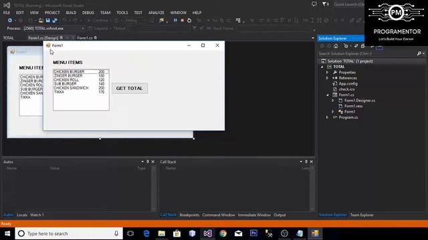Click the Solution Explorer Sync icon

(356, 46)
